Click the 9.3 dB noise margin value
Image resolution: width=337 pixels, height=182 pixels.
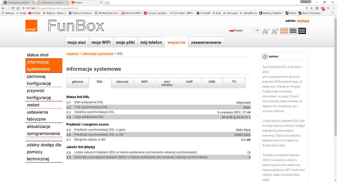[x=246, y=140]
